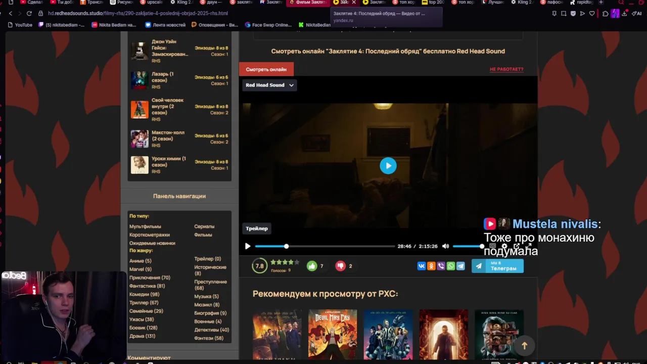Mute the video with the speaker icon

point(445,246)
